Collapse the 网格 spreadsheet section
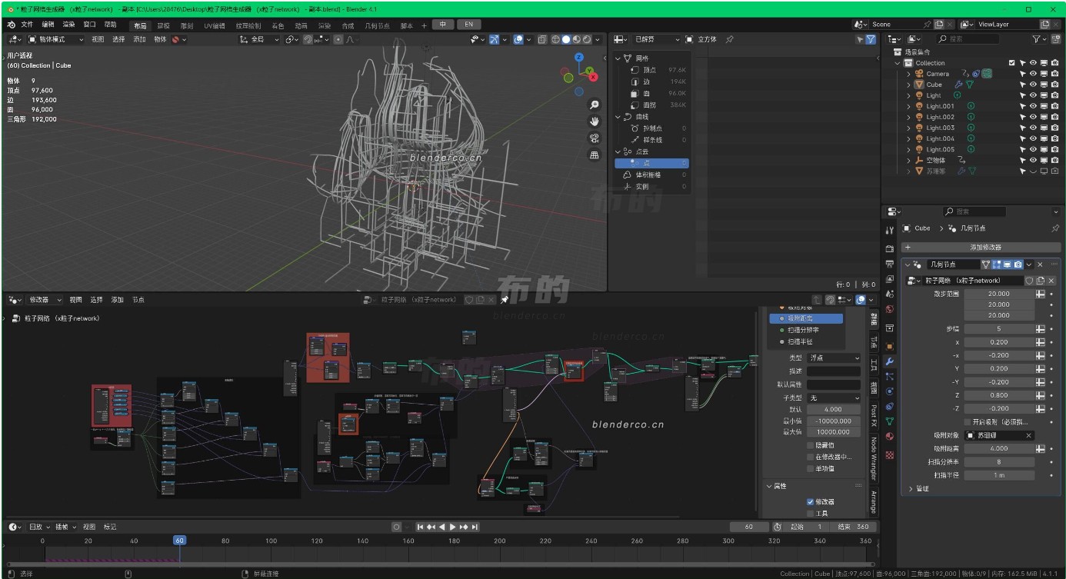1066x579 pixels. click(618, 58)
